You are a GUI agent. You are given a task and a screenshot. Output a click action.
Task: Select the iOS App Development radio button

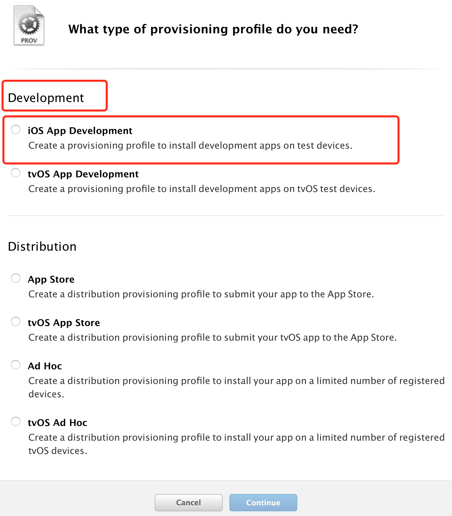click(x=16, y=129)
